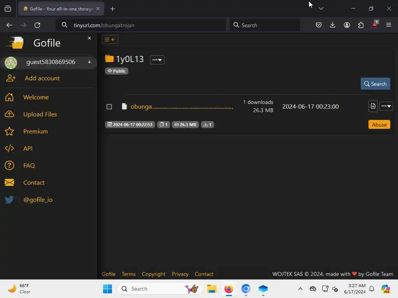
Task: Click the Upload Files cloud icon
Action: (9, 114)
